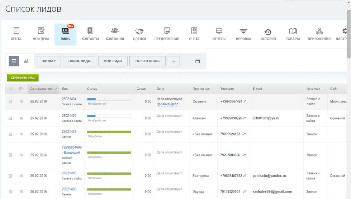Open the row actions menu for lead 25021434
This screenshot has width=351, height=199.
coord(22,101)
